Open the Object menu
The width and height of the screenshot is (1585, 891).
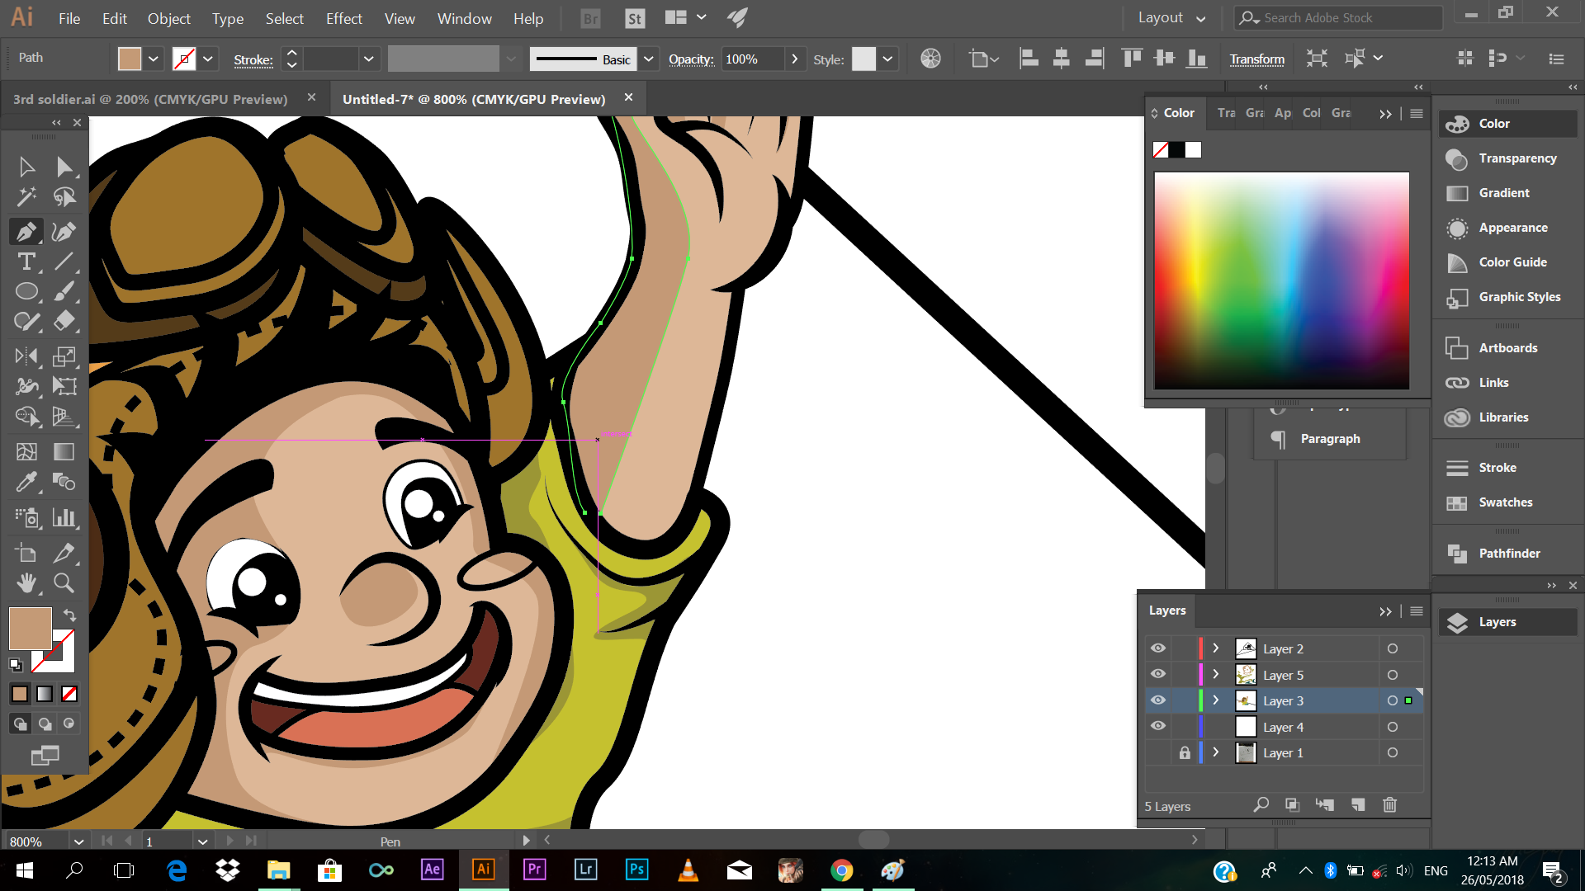click(x=168, y=18)
